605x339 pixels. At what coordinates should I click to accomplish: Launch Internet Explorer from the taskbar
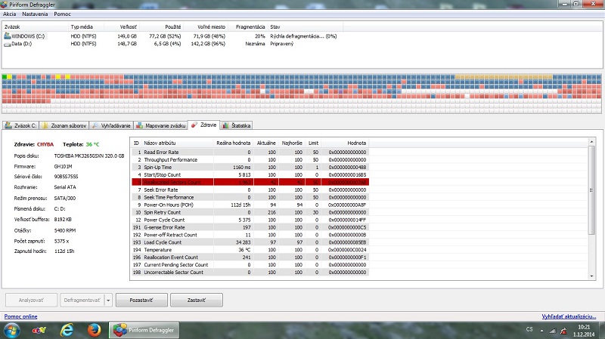[x=67, y=331]
